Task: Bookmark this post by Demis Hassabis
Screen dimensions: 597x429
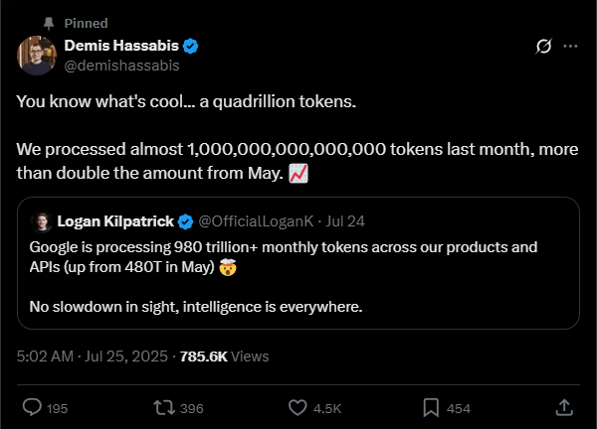Action: 432,407
